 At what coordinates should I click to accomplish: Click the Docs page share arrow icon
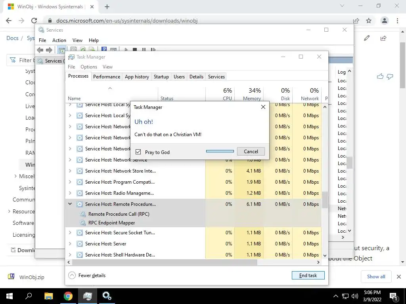[x=383, y=38]
